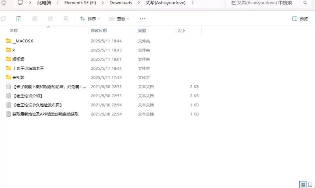Select the 【老王论坛介绍】 file name
This screenshot has height=188, width=315.
28,96
